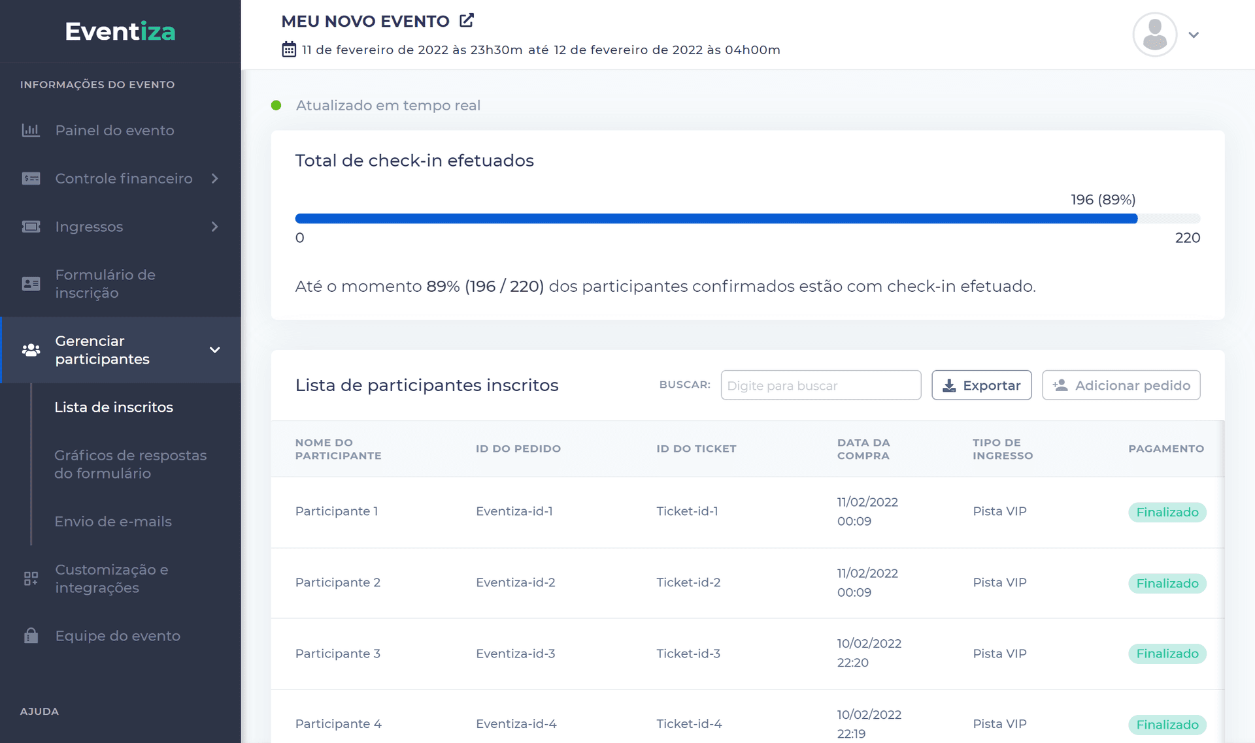Collapse the Gerenciar participantes section
This screenshot has width=1255, height=743.
(214, 350)
